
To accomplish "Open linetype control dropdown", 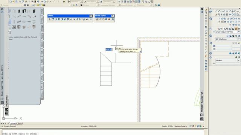I will point(110,5).
